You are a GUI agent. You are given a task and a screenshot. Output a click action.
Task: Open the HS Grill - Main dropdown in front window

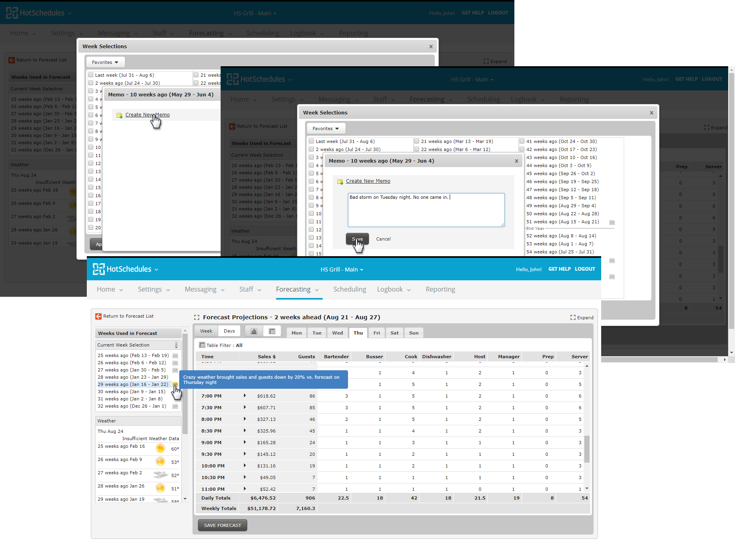click(342, 269)
